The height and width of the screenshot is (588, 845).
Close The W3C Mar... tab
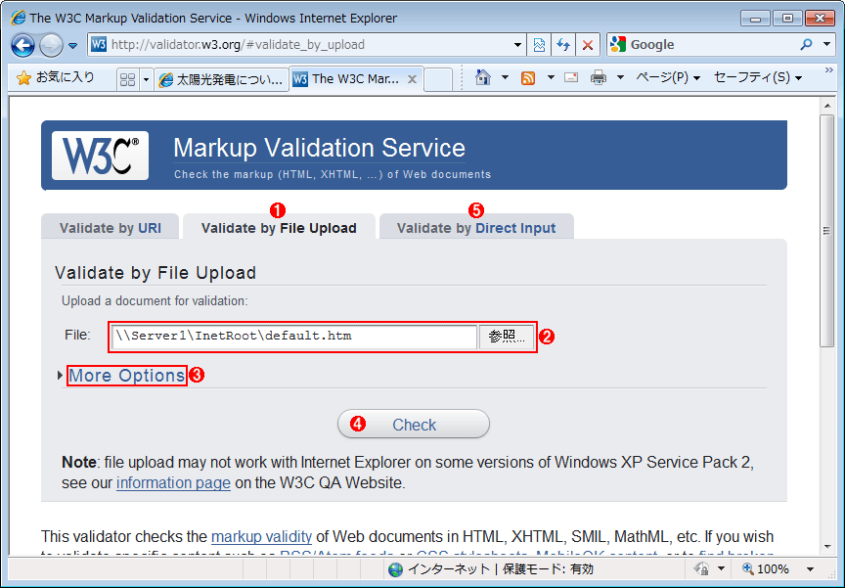point(413,79)
